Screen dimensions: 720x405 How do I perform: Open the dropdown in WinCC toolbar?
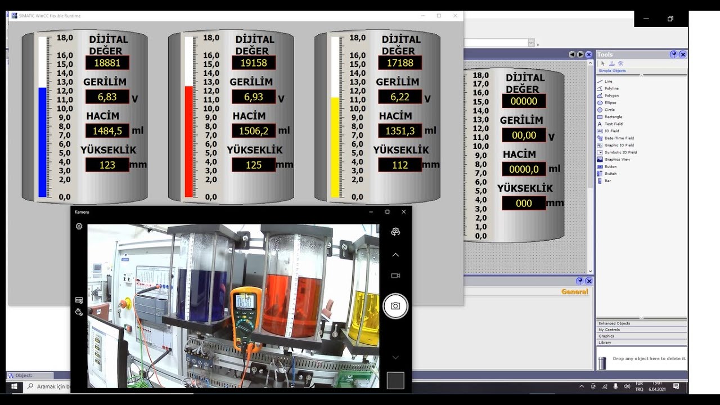click(530, 43)
